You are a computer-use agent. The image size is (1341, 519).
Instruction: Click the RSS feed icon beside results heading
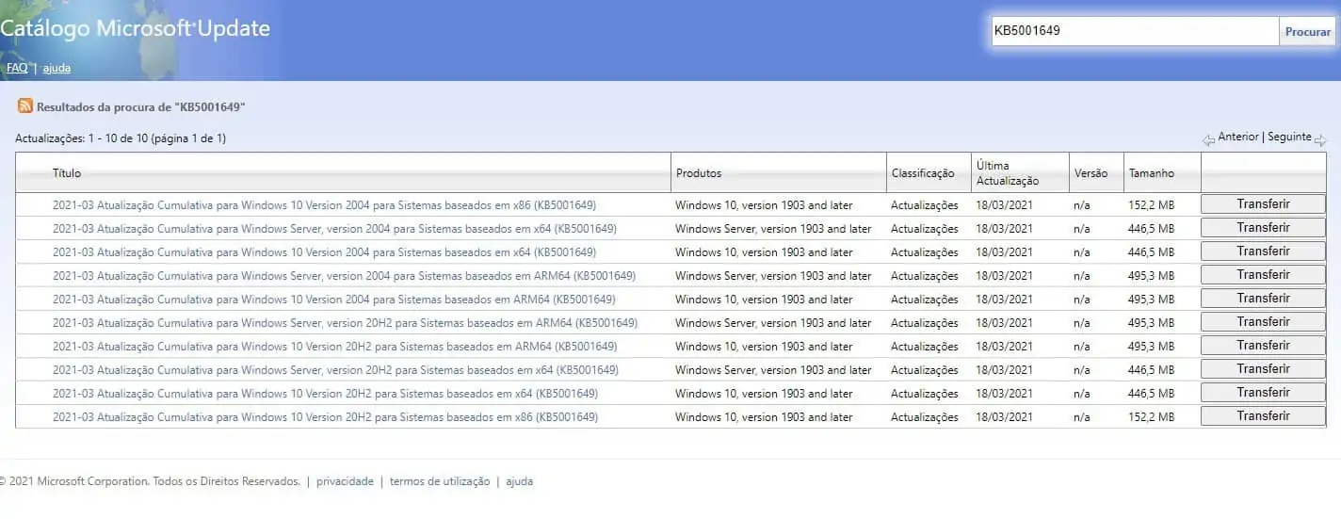coord(25,105)
